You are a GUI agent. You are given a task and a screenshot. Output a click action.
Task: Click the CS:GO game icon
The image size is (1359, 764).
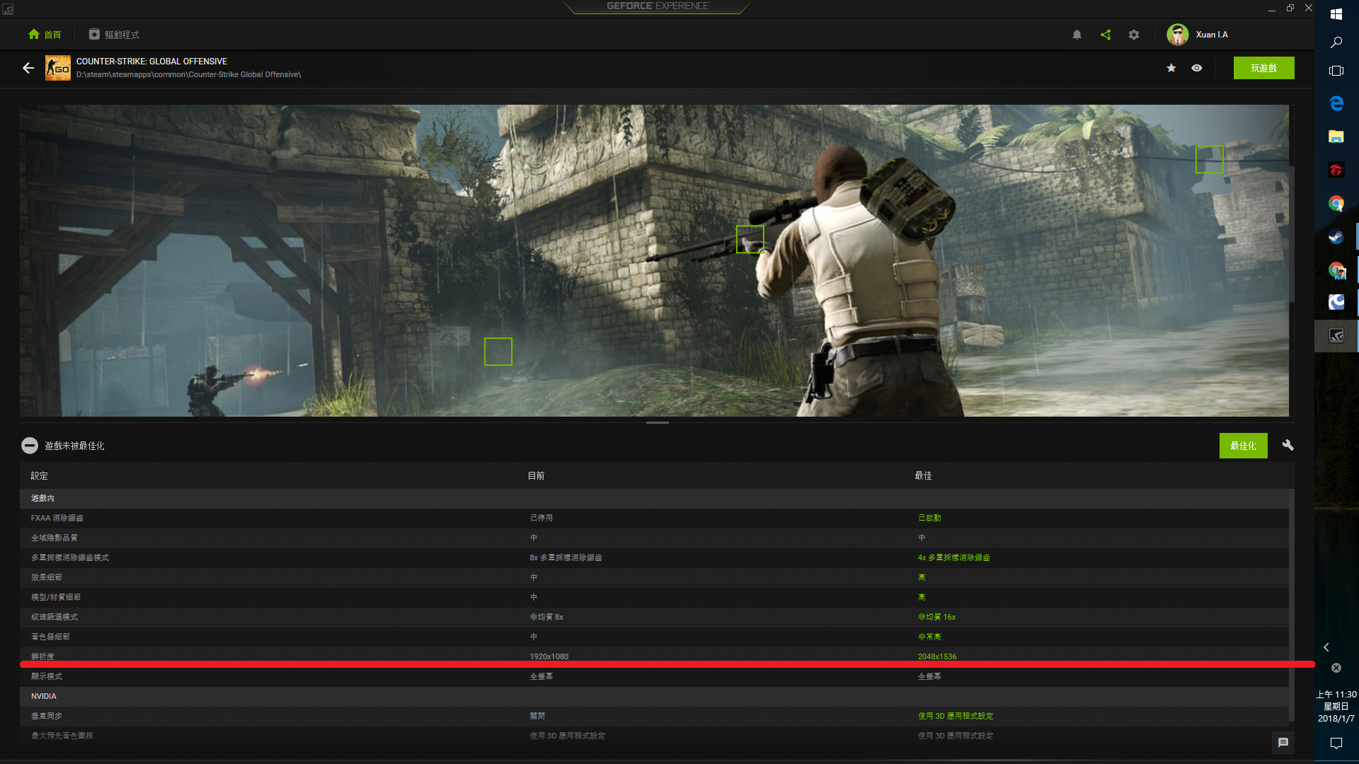click(x=58, y=68)
